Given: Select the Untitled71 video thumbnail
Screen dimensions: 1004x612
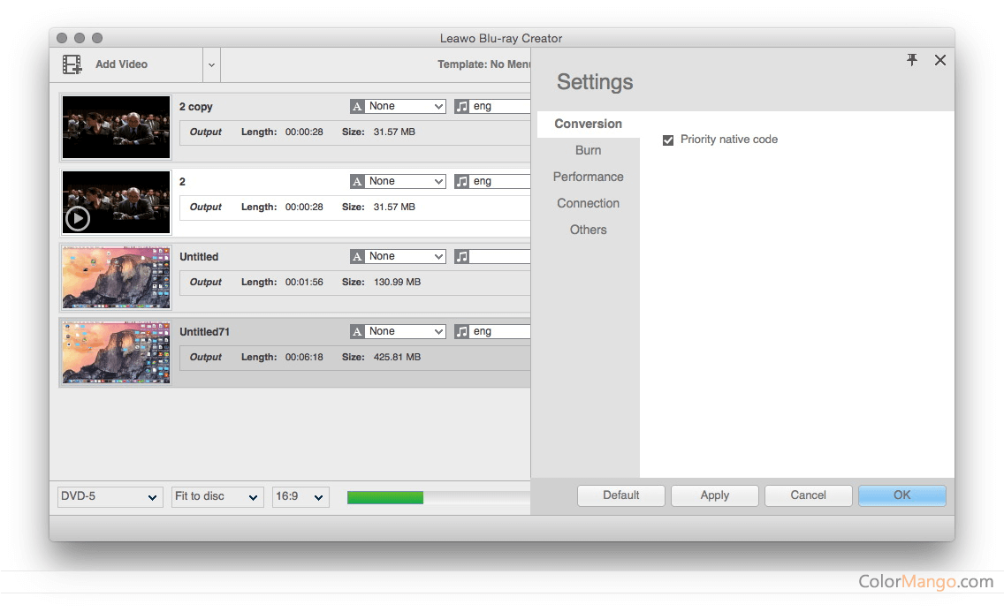Looking at the screenshot, I should 116,352.
